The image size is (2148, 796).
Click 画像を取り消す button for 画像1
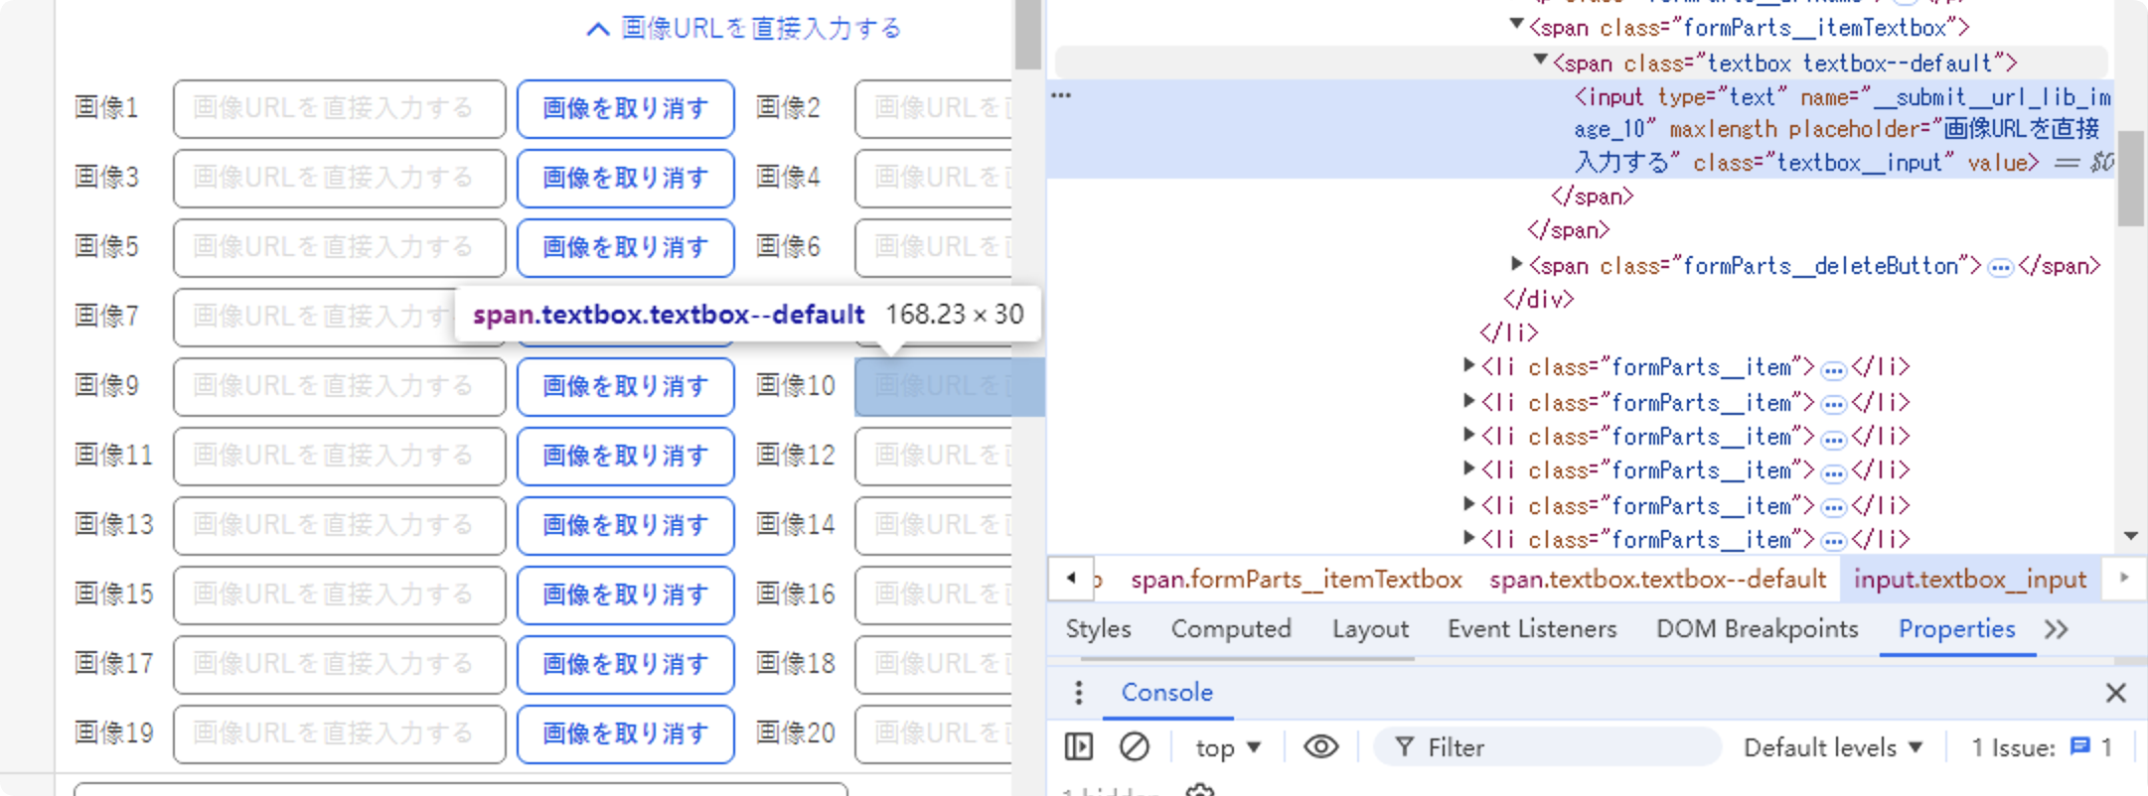tap(626, 108)
